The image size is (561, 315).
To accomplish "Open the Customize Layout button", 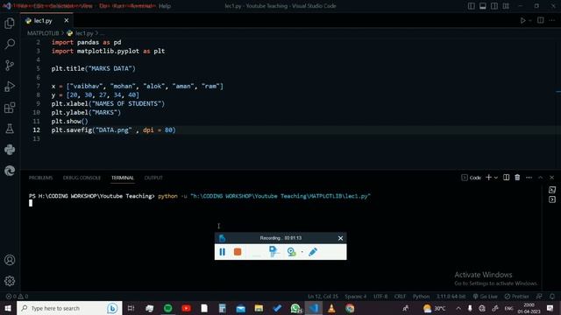I will pyautogui.click(x=506, y=6).
